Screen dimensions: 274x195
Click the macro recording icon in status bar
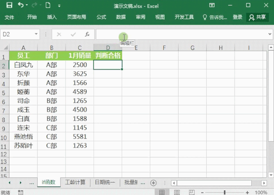(x=21, y=192)
